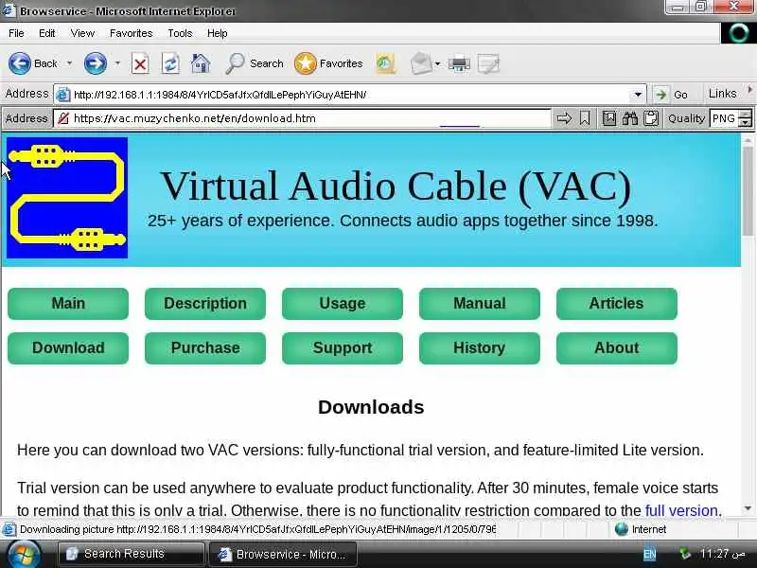Refresh the current page
The height and width of the screenshot is (568, 757).
(170, 63)
